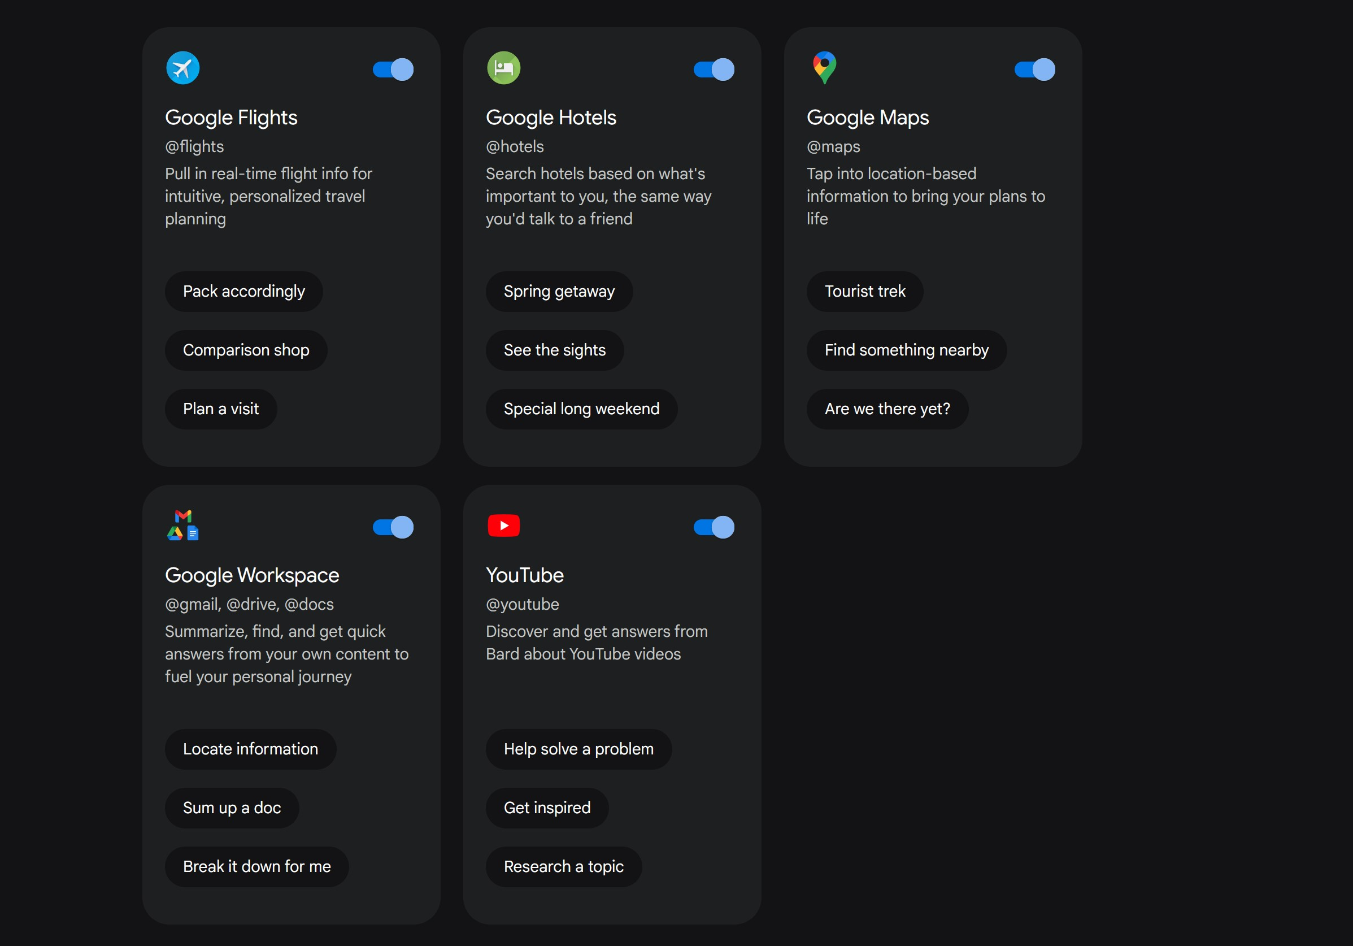Turn off the Google Hotels toggle

click(x=714, y=70)
